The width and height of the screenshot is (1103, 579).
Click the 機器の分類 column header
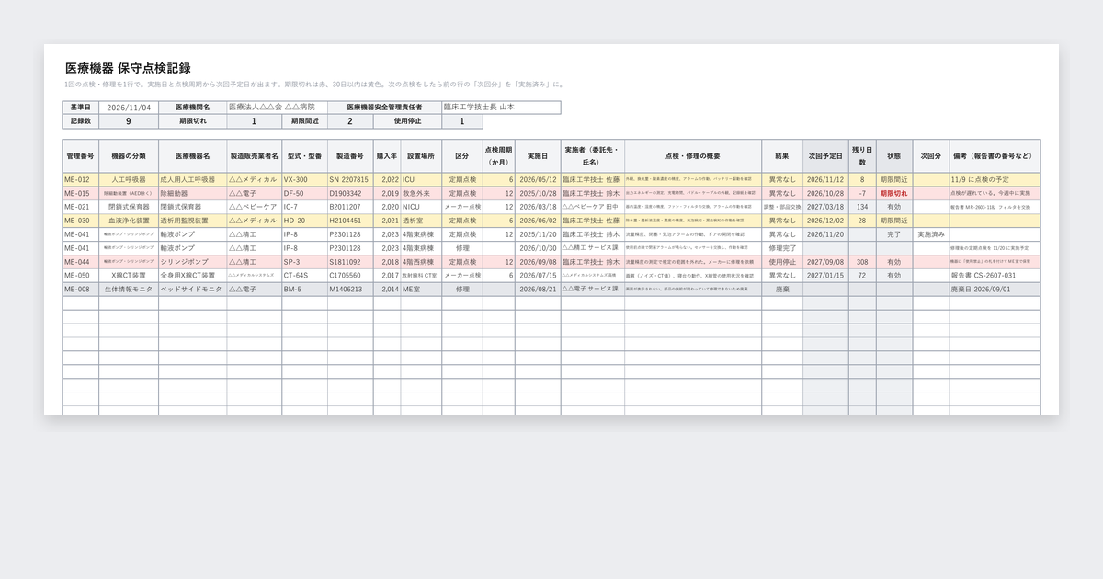[x=129, y=156]
